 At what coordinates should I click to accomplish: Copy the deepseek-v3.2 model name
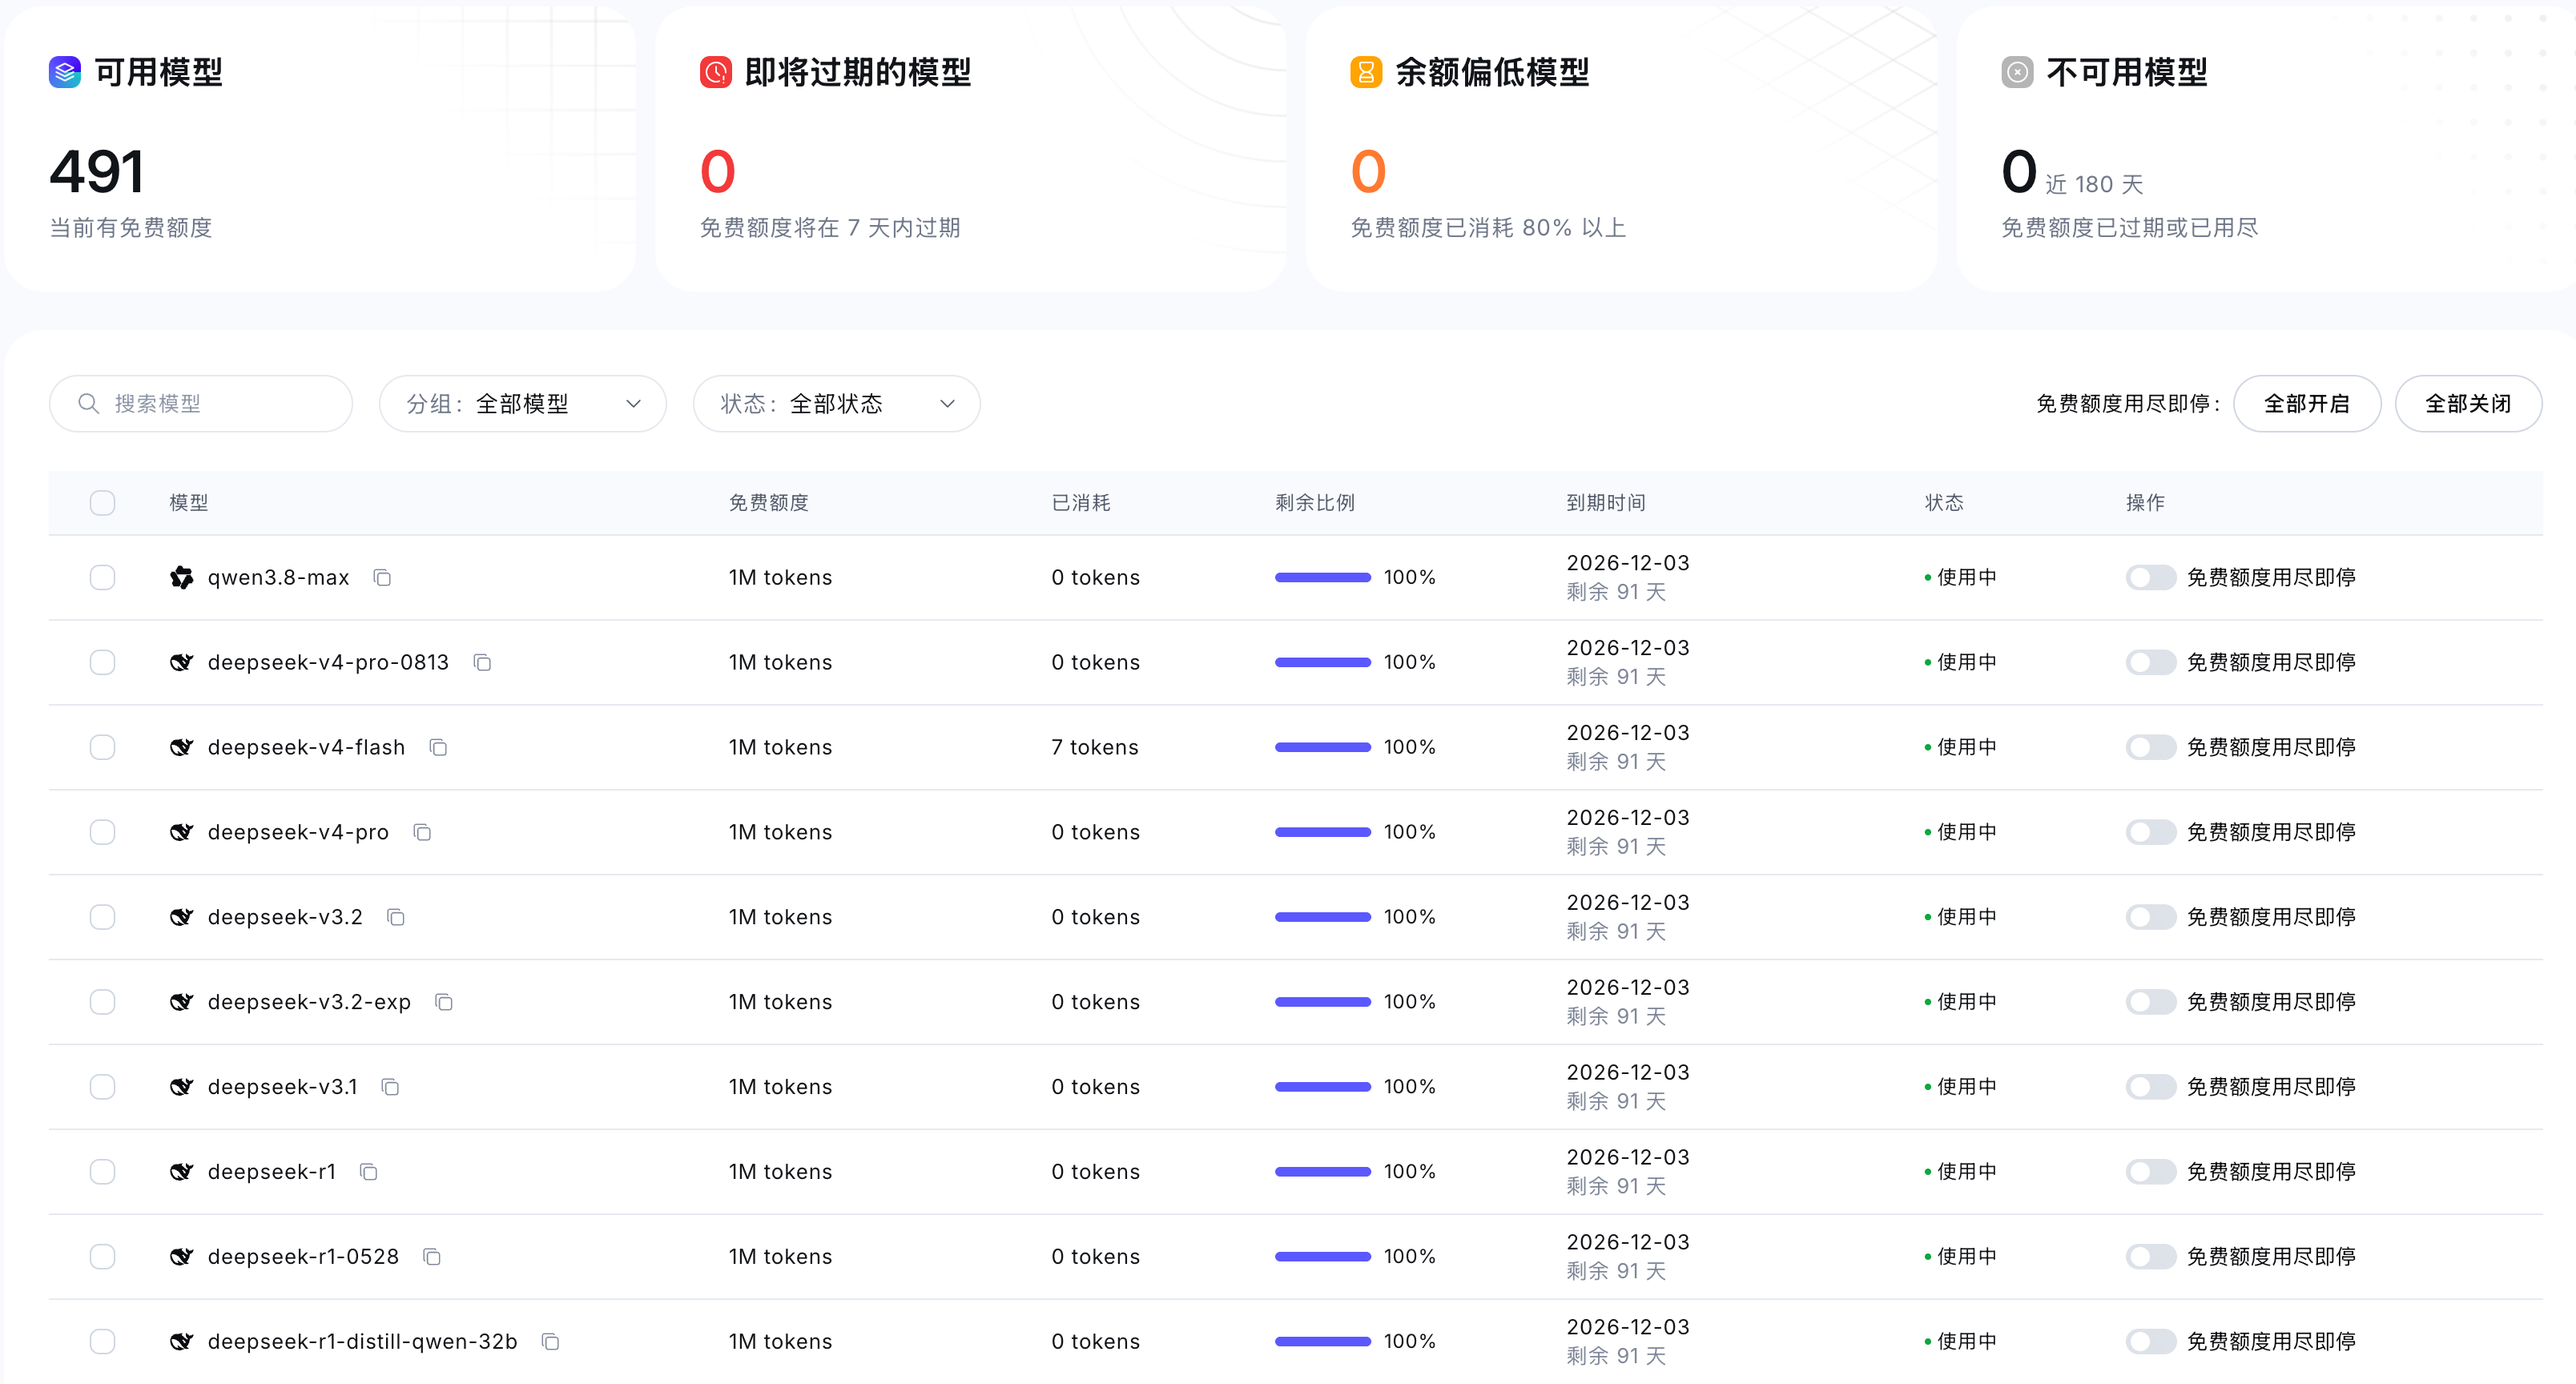[396, 918]
